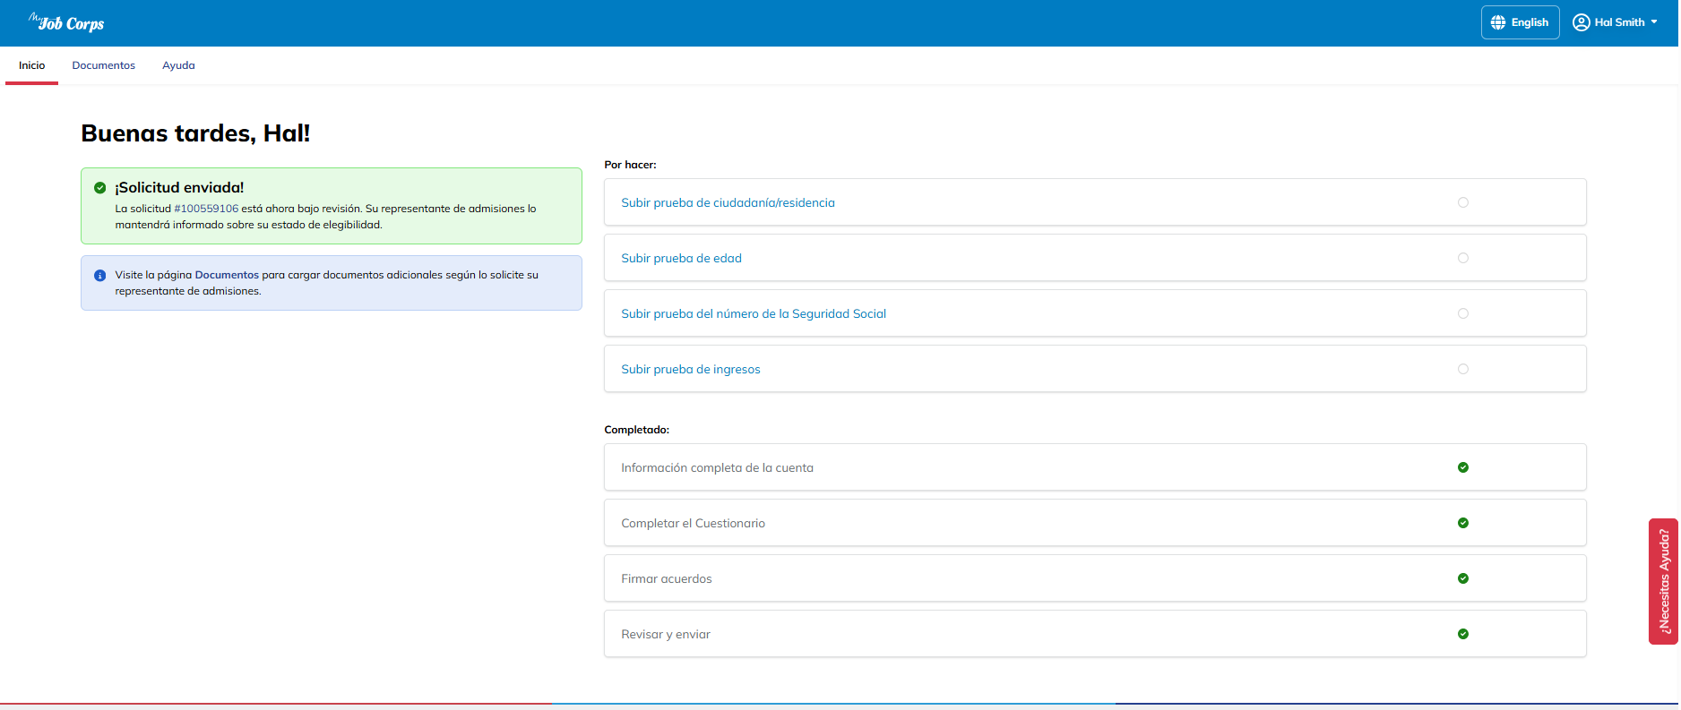Click the My Job Corps logo
Image resolution: width=1681 pixels, height=710 pixels.
(66, 22)
